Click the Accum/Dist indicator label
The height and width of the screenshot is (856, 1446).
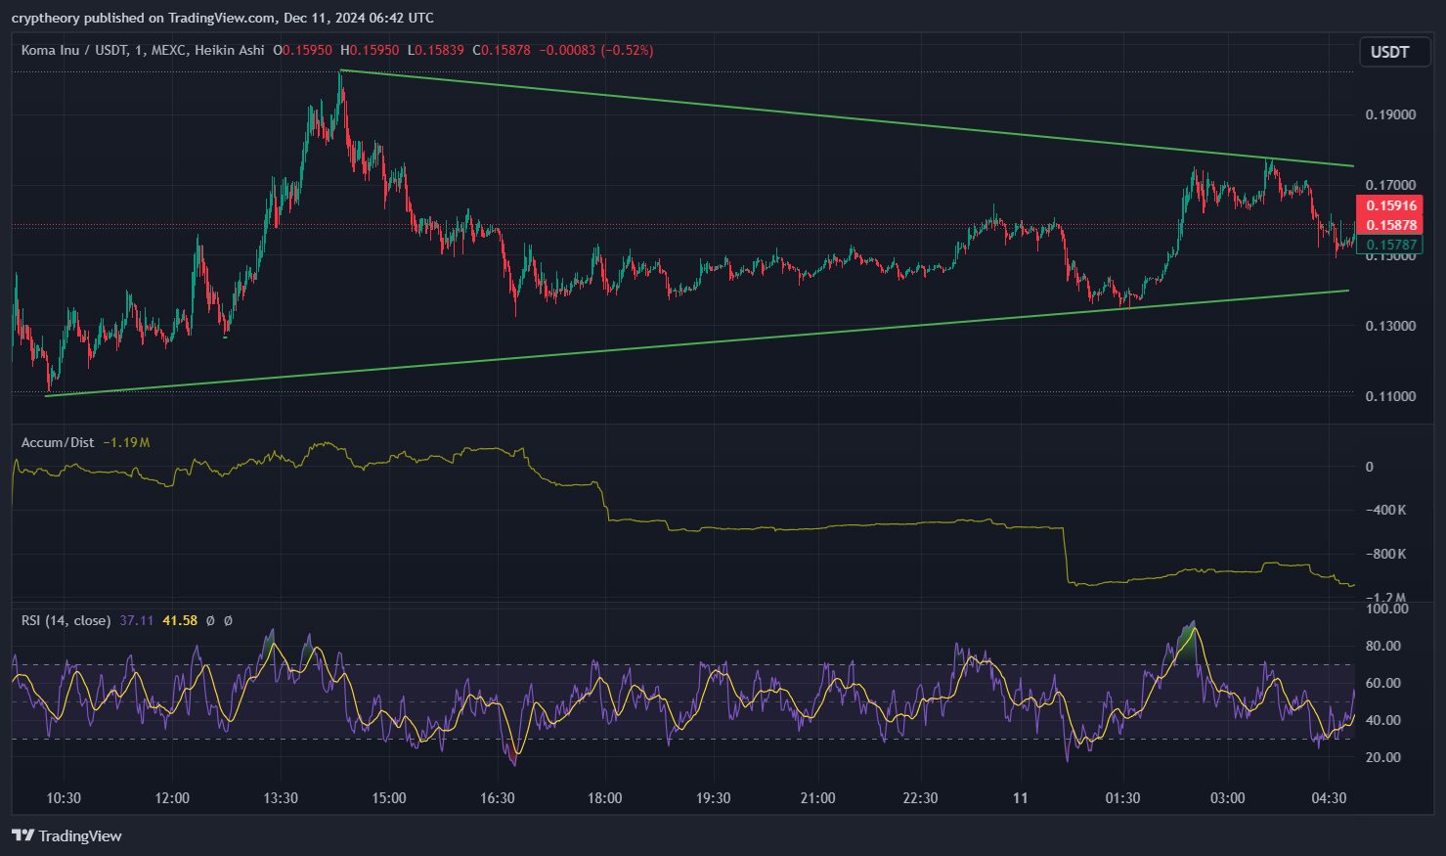coord(58,442)
